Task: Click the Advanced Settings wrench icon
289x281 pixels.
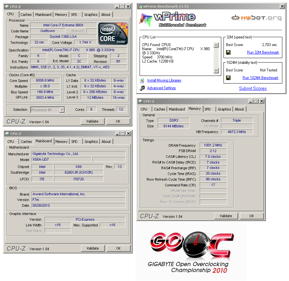Action: pyautogui.click(x=142, y=88)
